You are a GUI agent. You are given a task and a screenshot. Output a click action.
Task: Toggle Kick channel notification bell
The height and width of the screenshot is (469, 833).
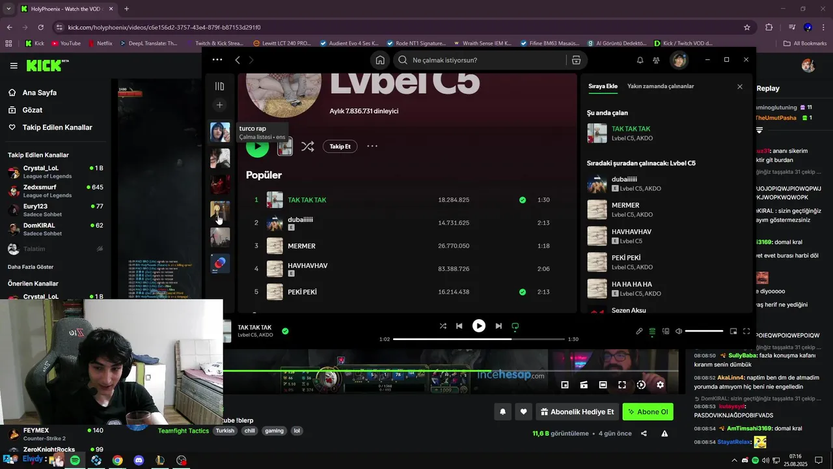[x=502, y=412]
